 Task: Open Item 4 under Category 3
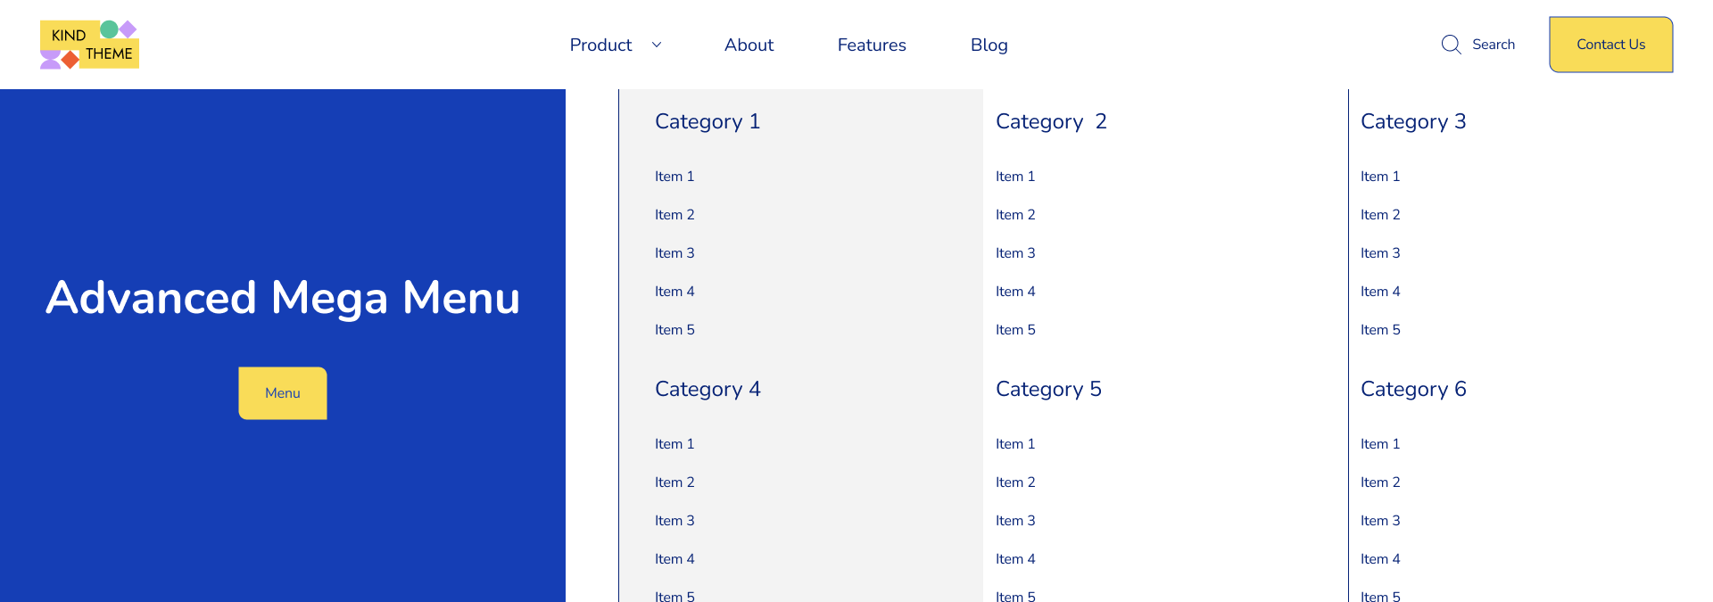coord(1380,292)
